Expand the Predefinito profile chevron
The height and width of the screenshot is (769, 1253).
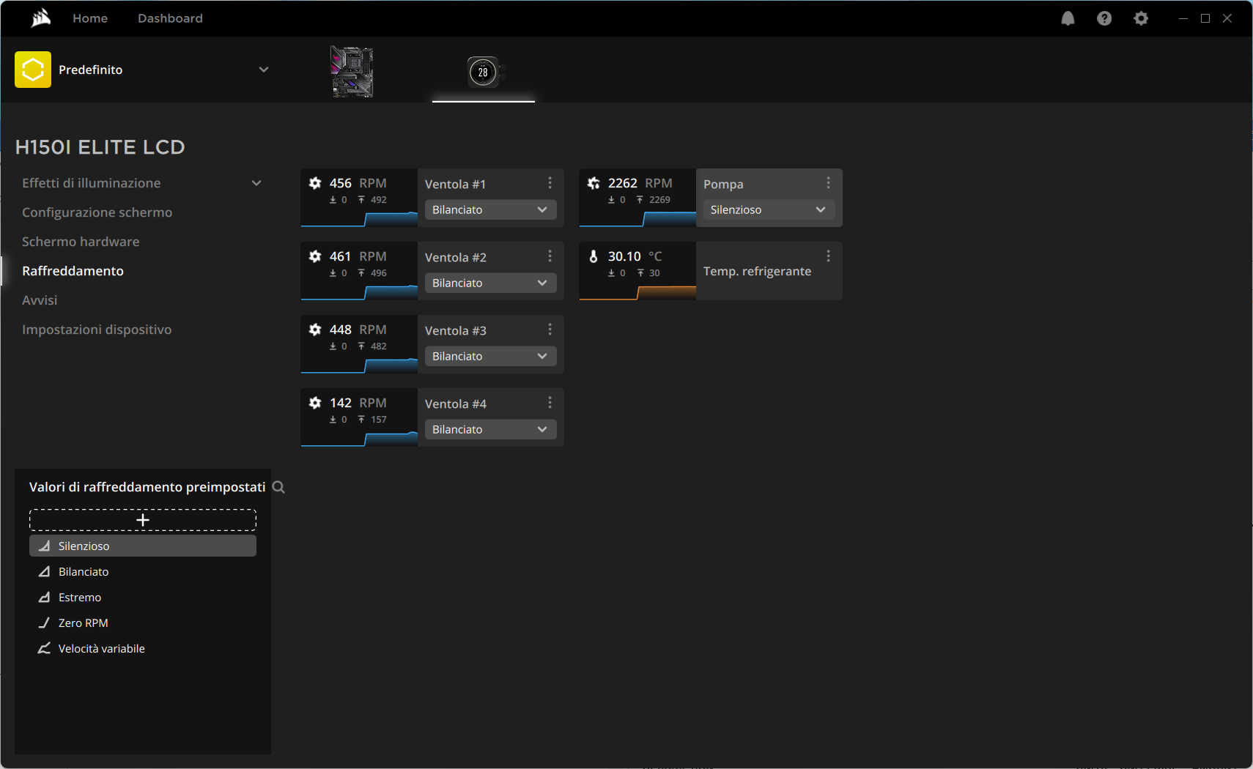point(264,70)
